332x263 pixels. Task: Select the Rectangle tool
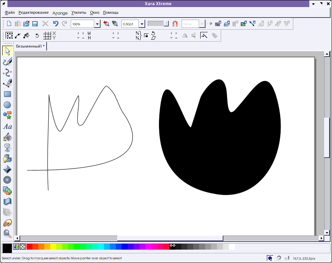point(7,94)
